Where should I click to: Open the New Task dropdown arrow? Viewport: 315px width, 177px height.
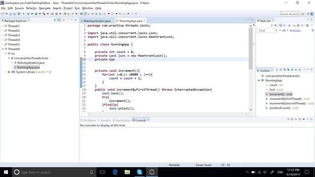276,26
